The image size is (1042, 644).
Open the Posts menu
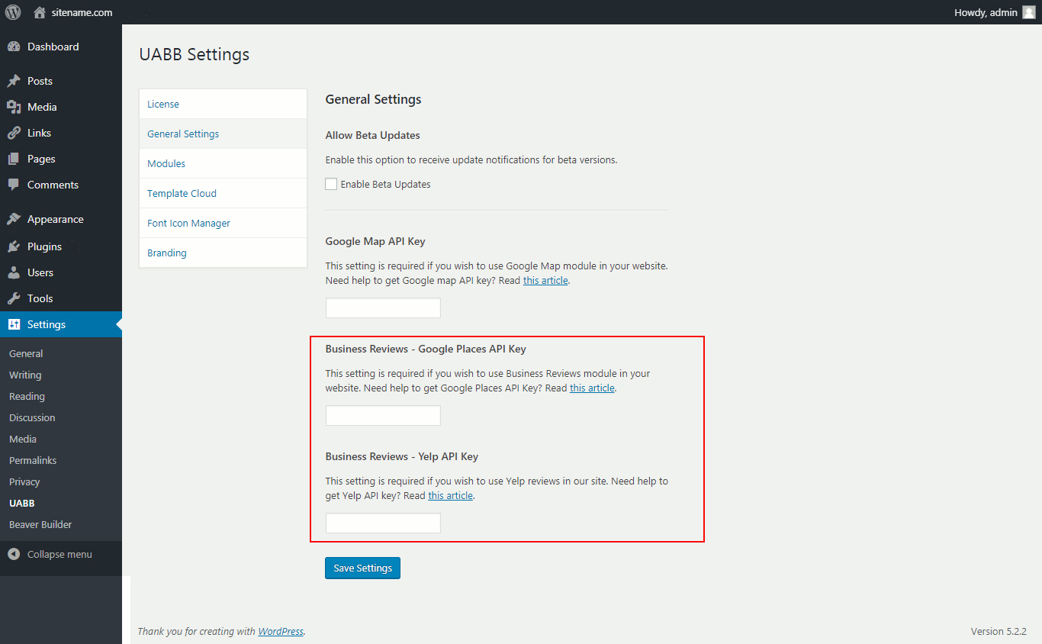[40, 81]
